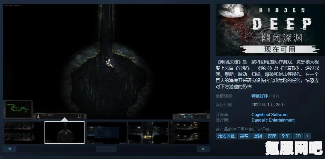Click the review count (101)

(274, 96)
